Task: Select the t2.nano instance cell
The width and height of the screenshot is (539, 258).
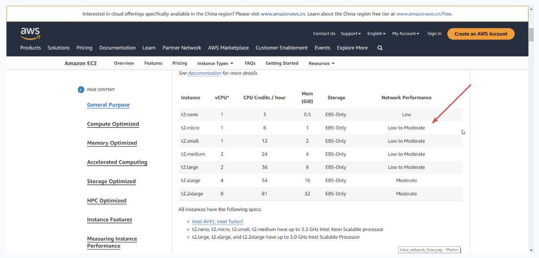Action: point(189,115)
